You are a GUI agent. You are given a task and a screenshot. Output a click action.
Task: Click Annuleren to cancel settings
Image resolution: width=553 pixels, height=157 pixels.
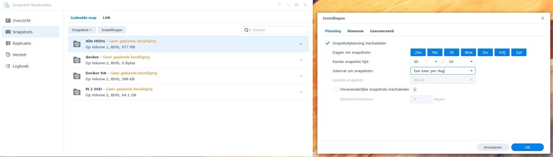(493, 147)
